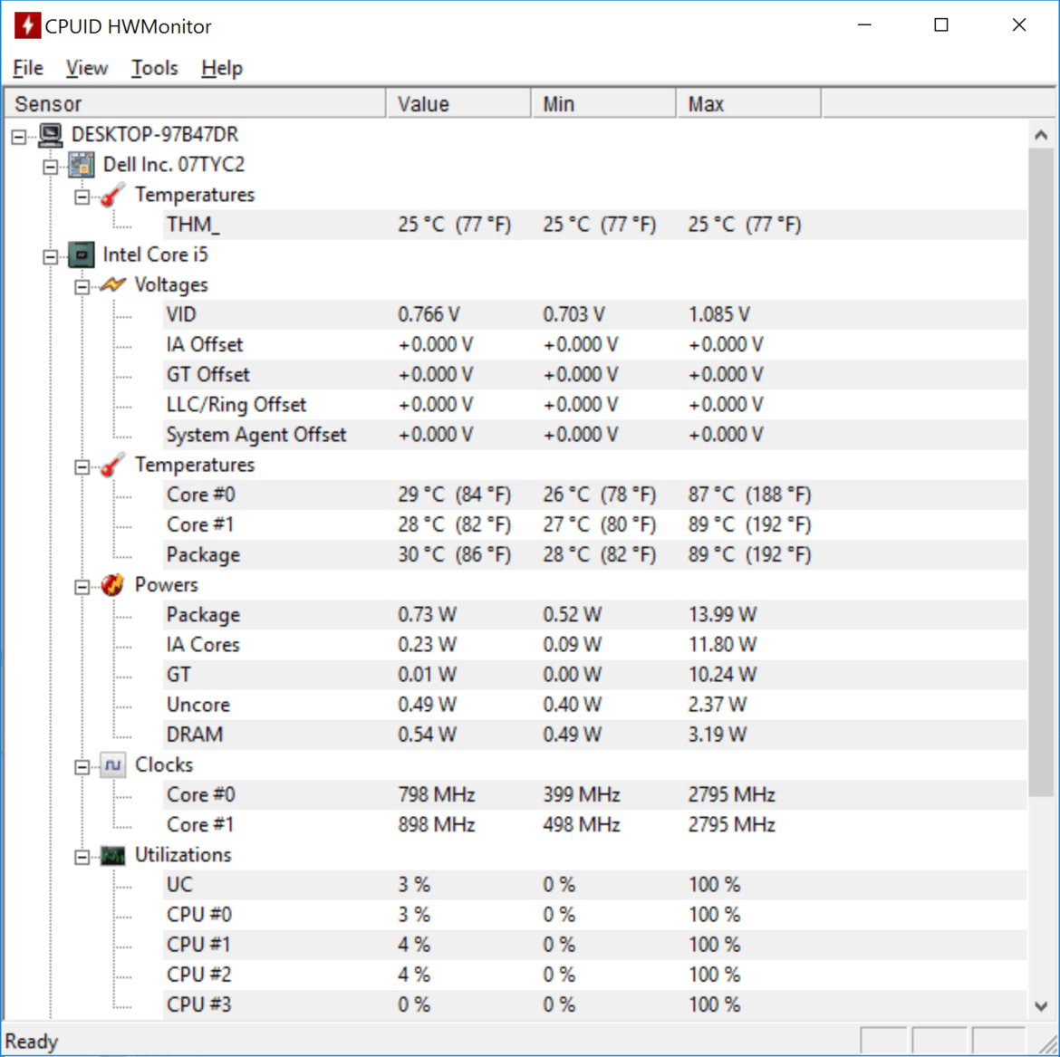Collapse the DESKTOP-97B47DR root node
This screenshot has width=1060, height=1057.
[x=19, y=137]
